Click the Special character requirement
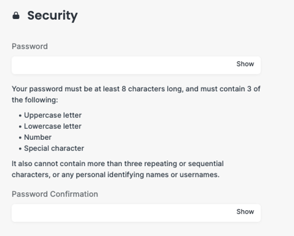This screenshot has width=294, height=236. click(x=54, y=148)
